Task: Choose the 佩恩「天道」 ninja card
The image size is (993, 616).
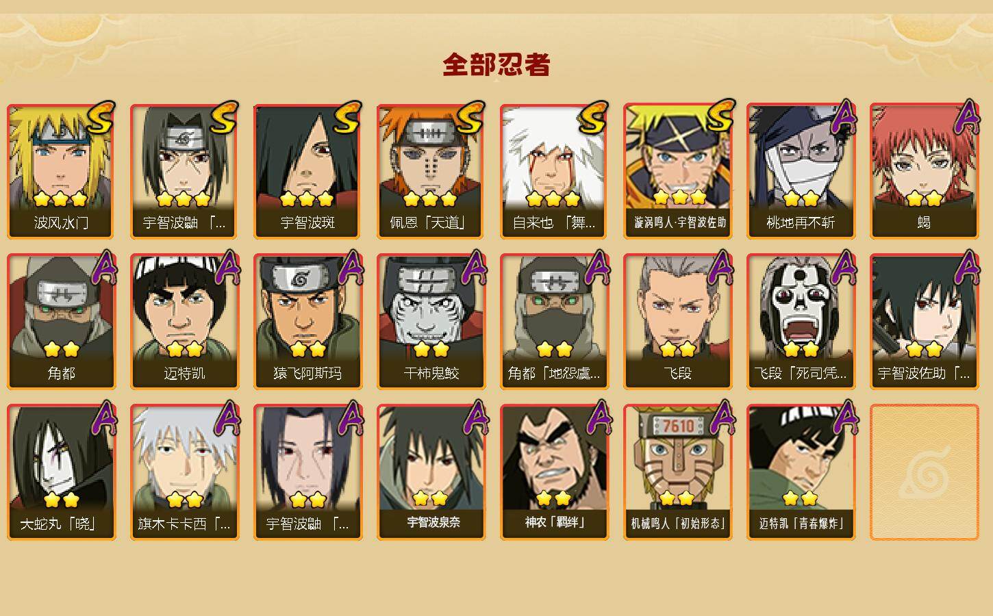Action: (x=431, y=171)
